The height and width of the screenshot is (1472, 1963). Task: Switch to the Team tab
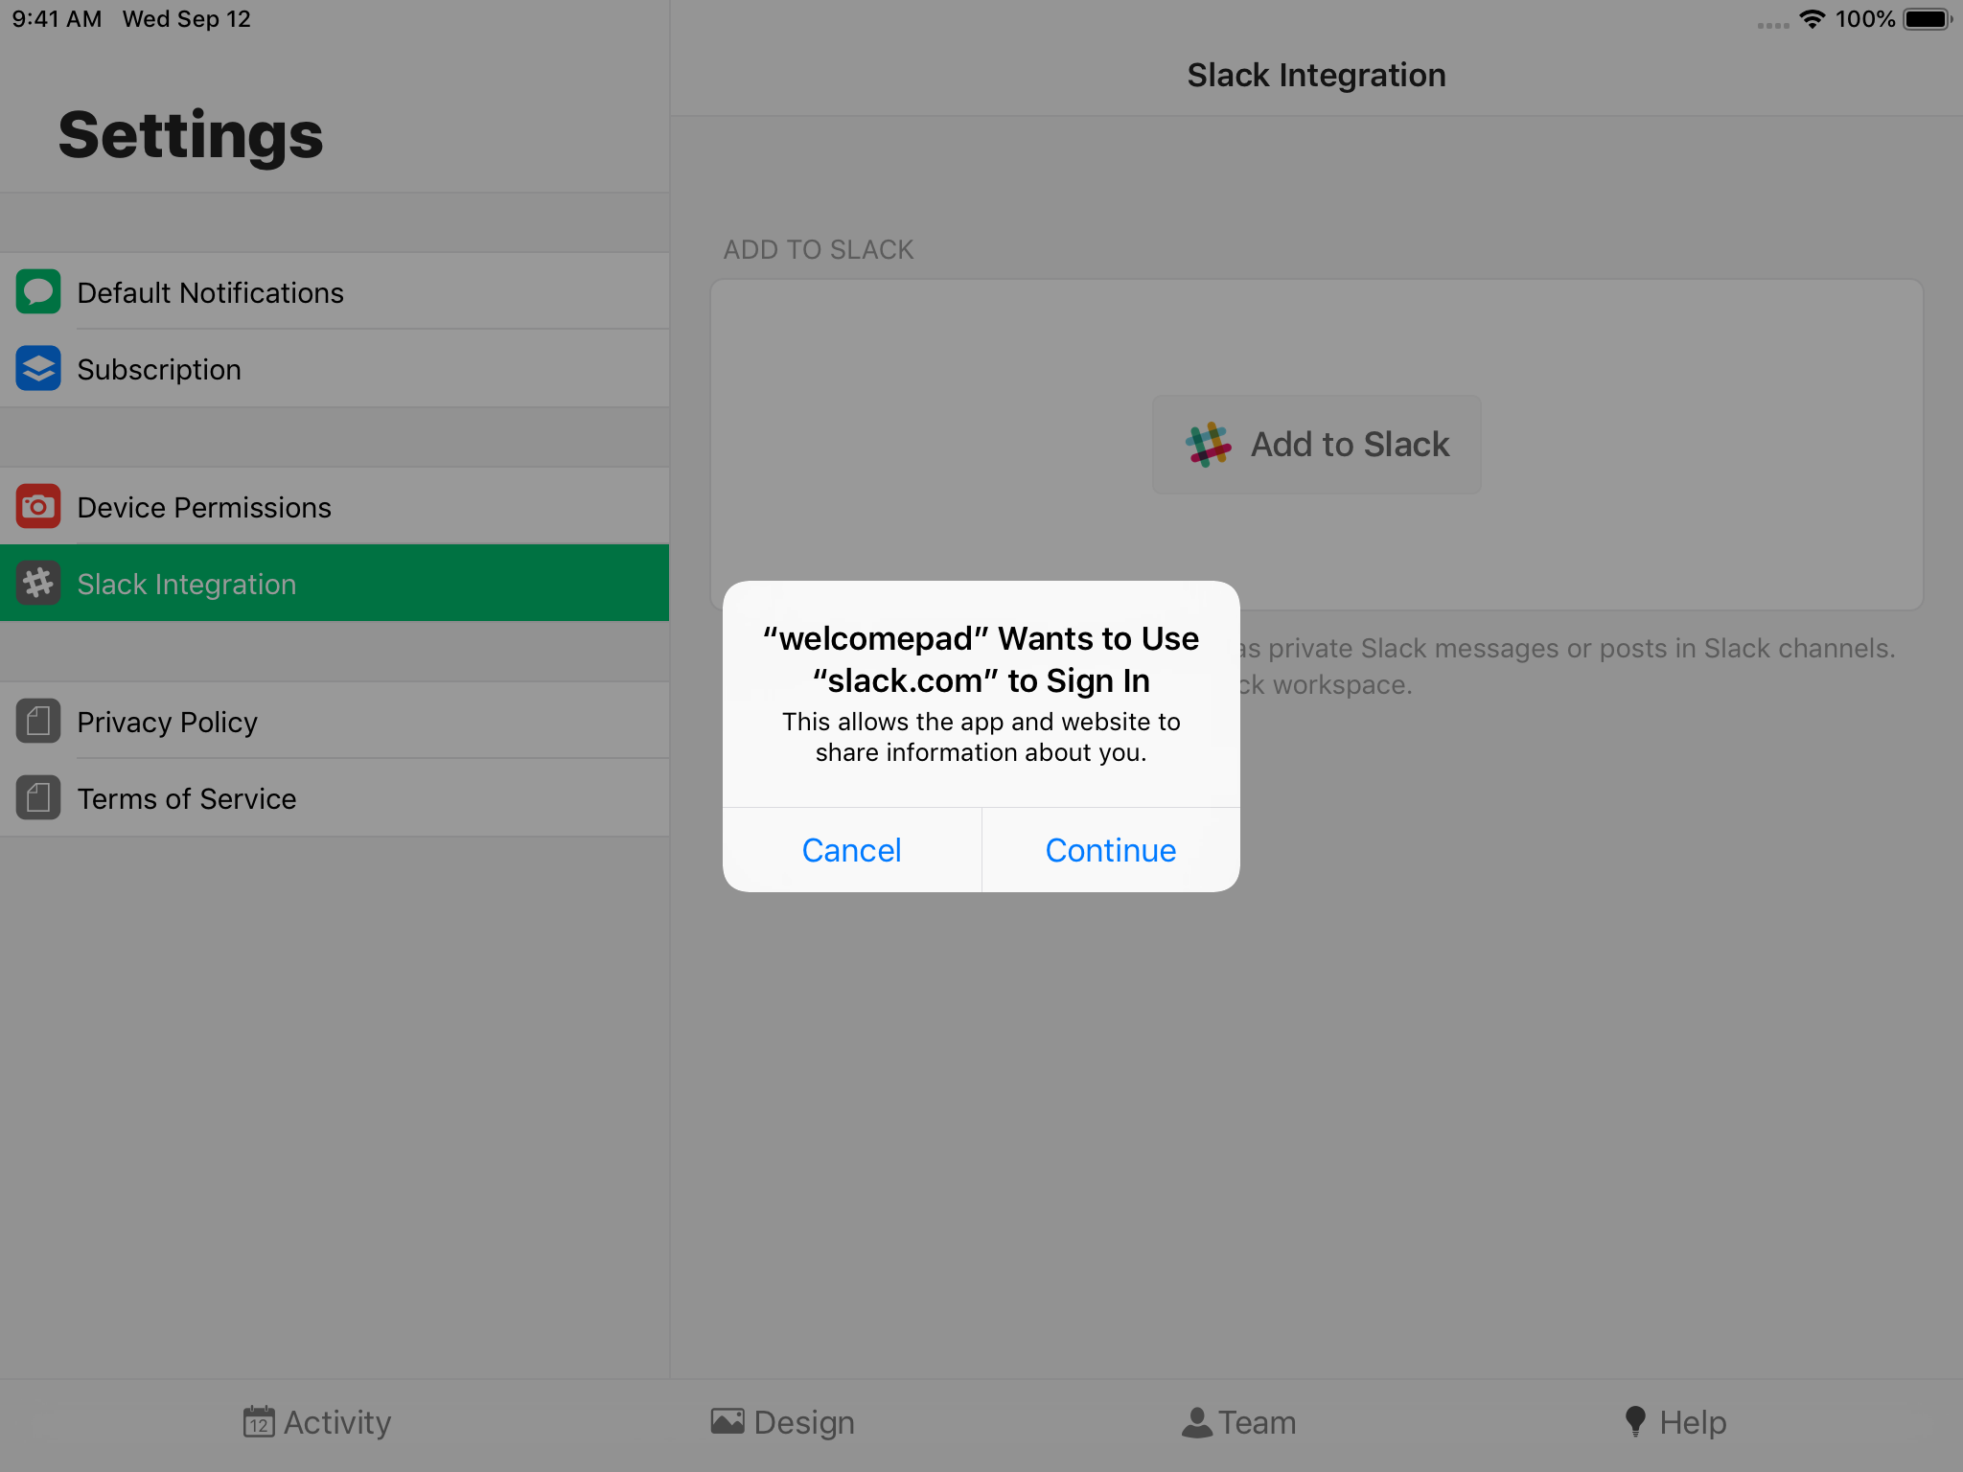tap(1238, 1422)
